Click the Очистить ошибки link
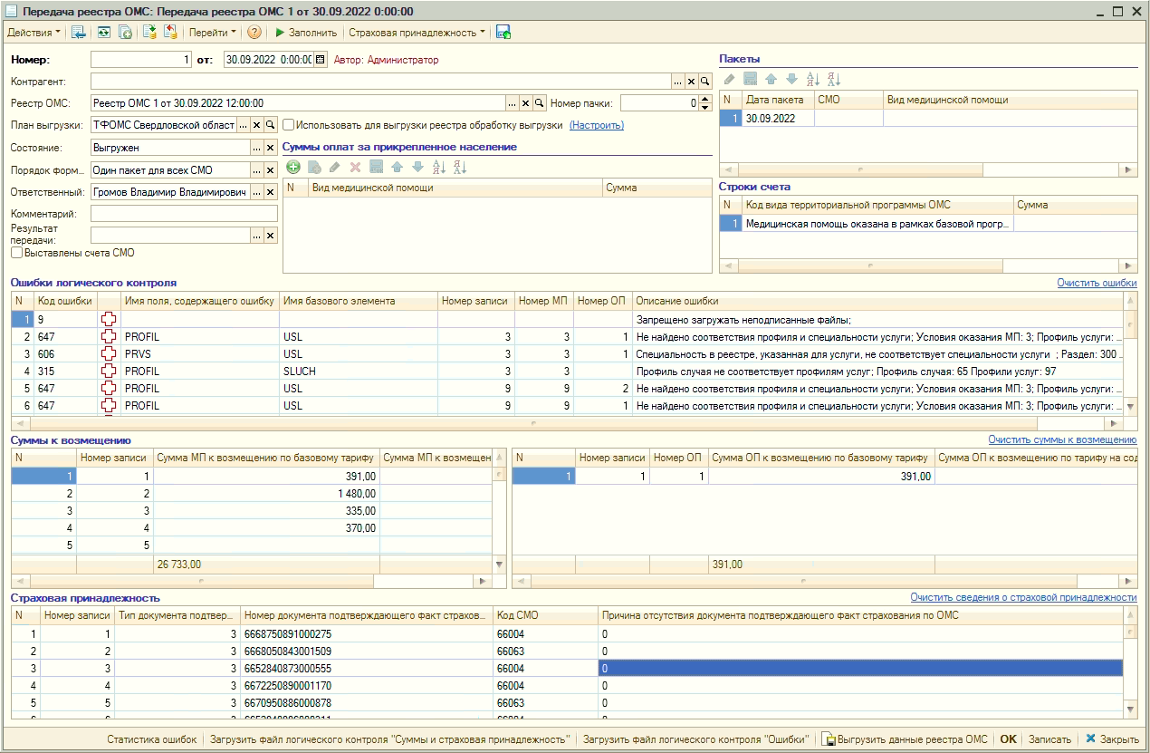 pyautogui.click(x=1096, y=283)
